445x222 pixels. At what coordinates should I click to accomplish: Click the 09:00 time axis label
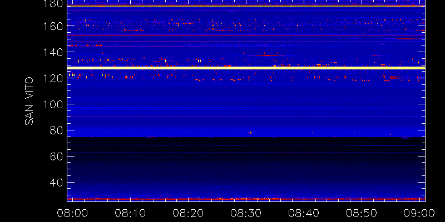click(419, 213)
